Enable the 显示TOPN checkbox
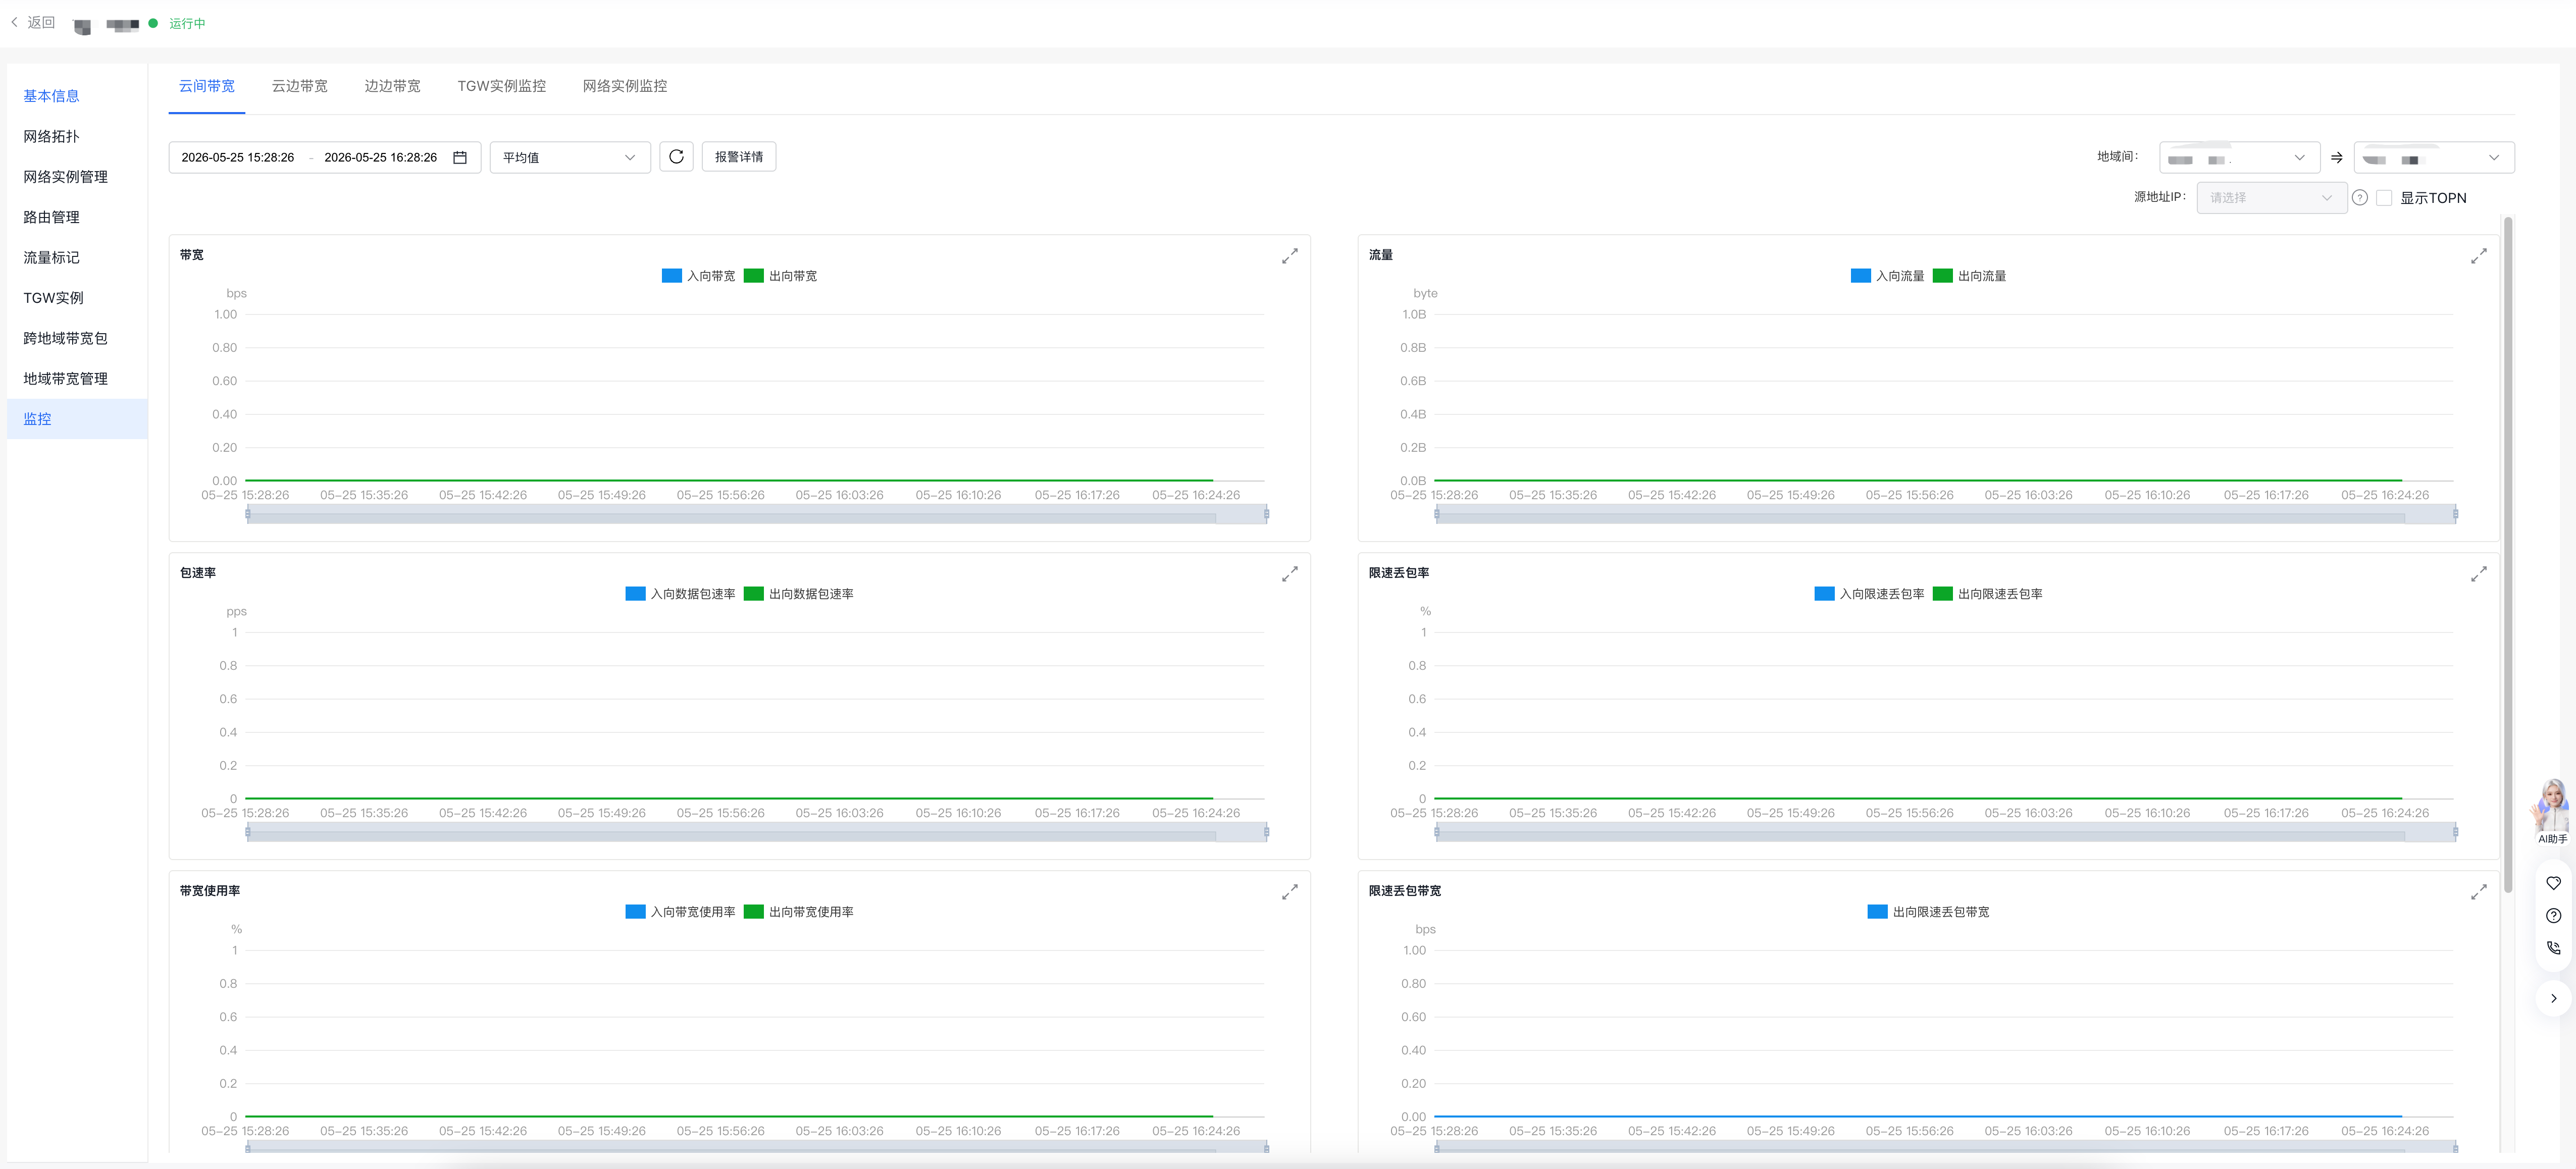This screenshot has width=2576, height=1169. [x=2384, y=198]
